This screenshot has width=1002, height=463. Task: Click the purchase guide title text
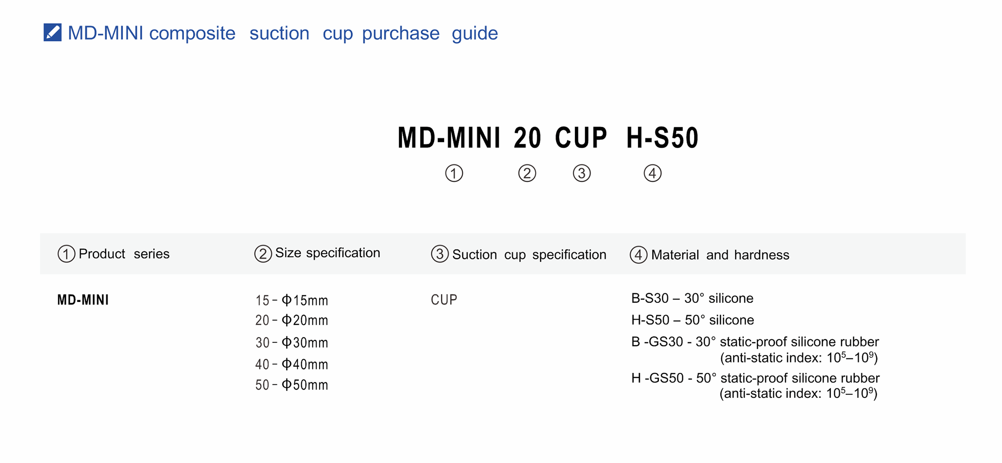(x=282, y=33)
